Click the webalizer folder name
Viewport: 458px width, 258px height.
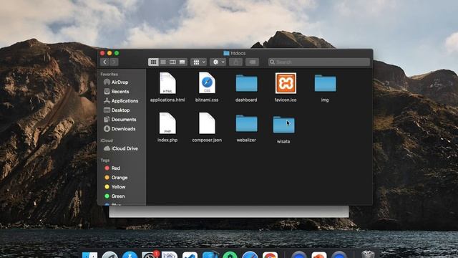[x=246, y=140]
